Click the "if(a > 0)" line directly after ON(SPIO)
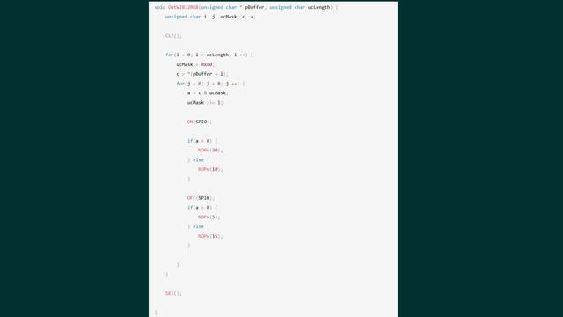This screenshot has width=563, height=317. pos(202,141)
